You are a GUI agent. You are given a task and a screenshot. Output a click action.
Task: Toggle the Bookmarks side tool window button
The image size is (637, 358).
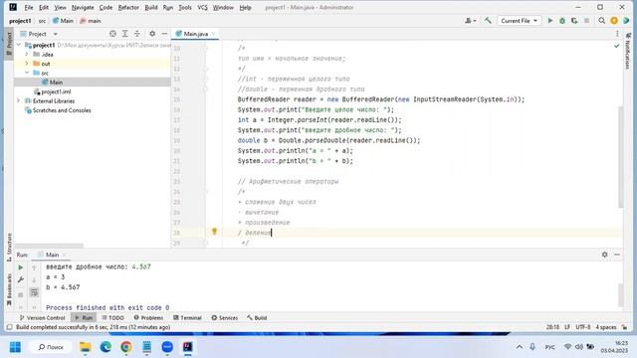9,289
